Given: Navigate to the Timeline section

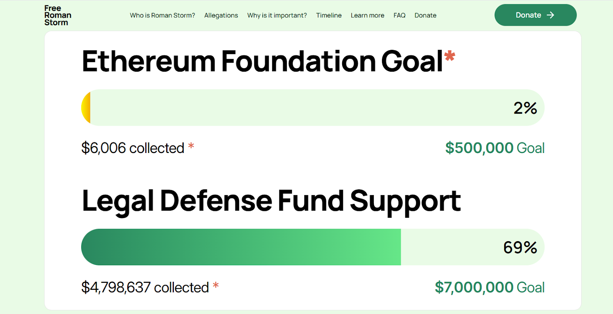Looking at the screenshot, I should [x=329, y=15].
